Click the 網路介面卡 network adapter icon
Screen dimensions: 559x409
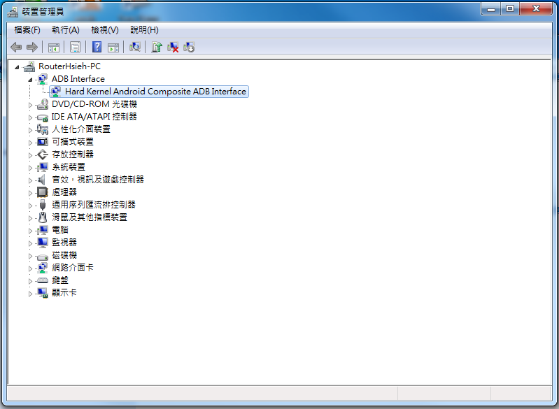[x=43, y=268]
